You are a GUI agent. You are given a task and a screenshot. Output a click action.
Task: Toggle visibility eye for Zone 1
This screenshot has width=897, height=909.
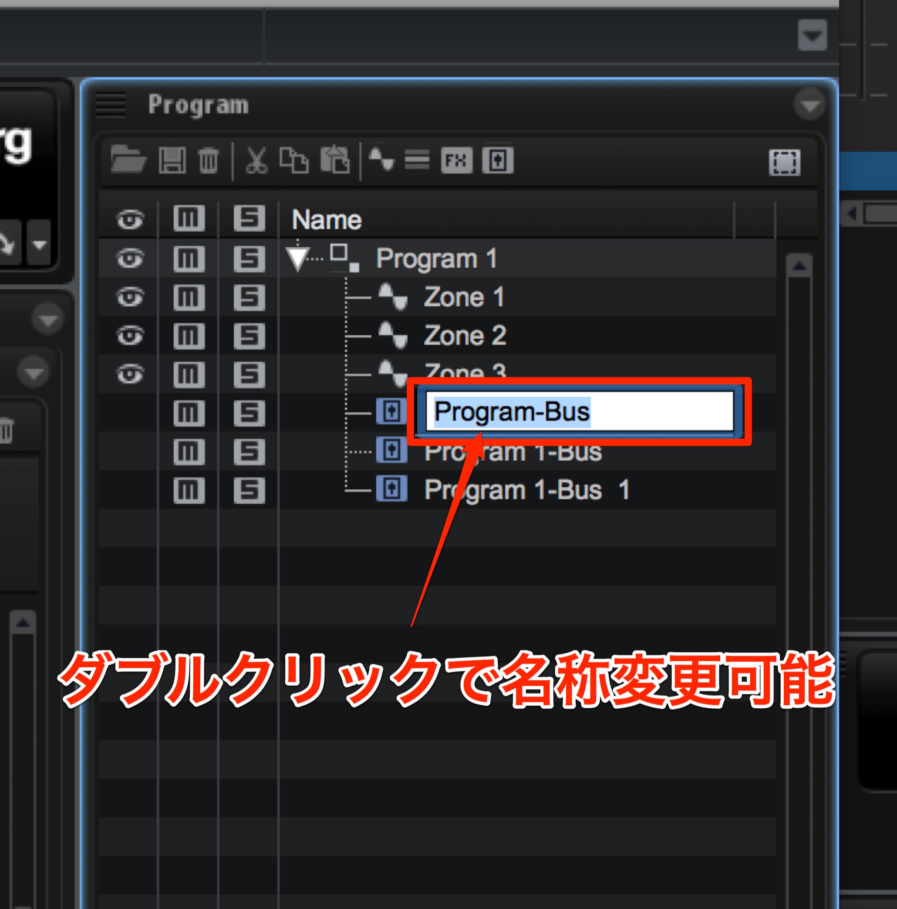(130, 297)
